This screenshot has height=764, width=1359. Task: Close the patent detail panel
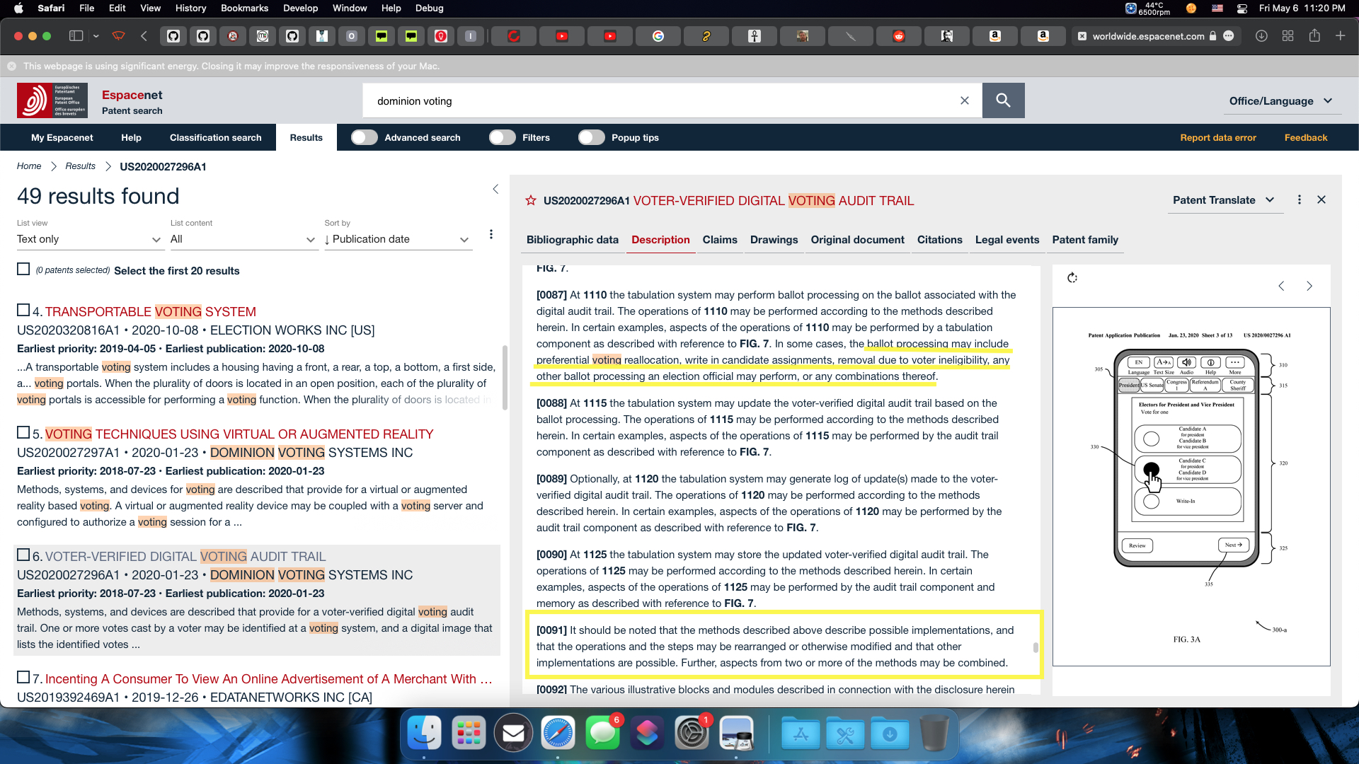[1321, 200]
